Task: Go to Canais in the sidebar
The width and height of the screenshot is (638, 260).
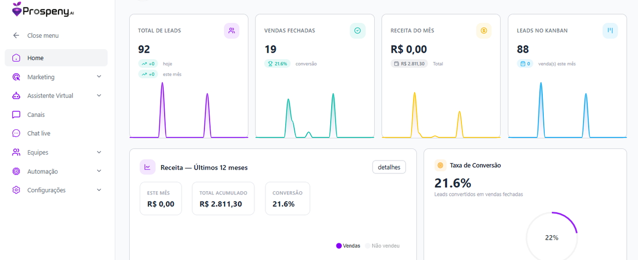Action: click(x=56, y=114)
